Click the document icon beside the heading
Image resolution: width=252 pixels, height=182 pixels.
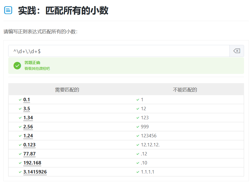(x=8, y=10)
